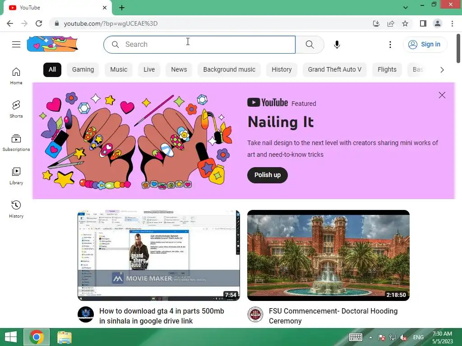Click the Polish up button
This screenshot has height=346, width=462.
267,175
